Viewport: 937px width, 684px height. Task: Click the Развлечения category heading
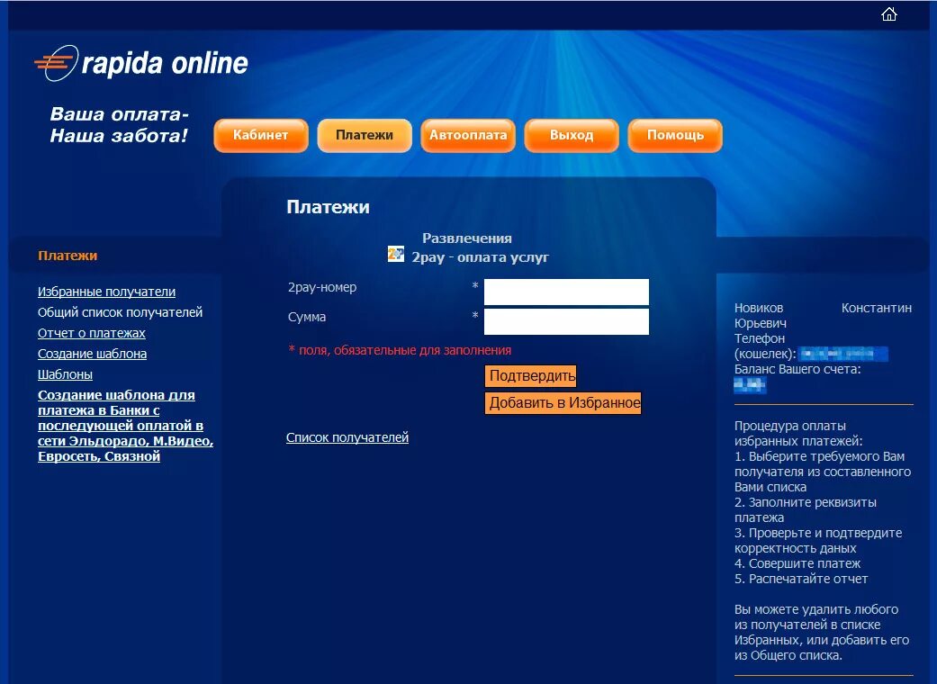click(467, 238)
